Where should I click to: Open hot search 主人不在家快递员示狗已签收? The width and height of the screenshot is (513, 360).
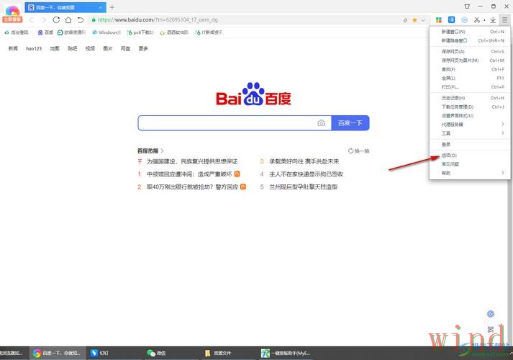click(x=306, y=174)
